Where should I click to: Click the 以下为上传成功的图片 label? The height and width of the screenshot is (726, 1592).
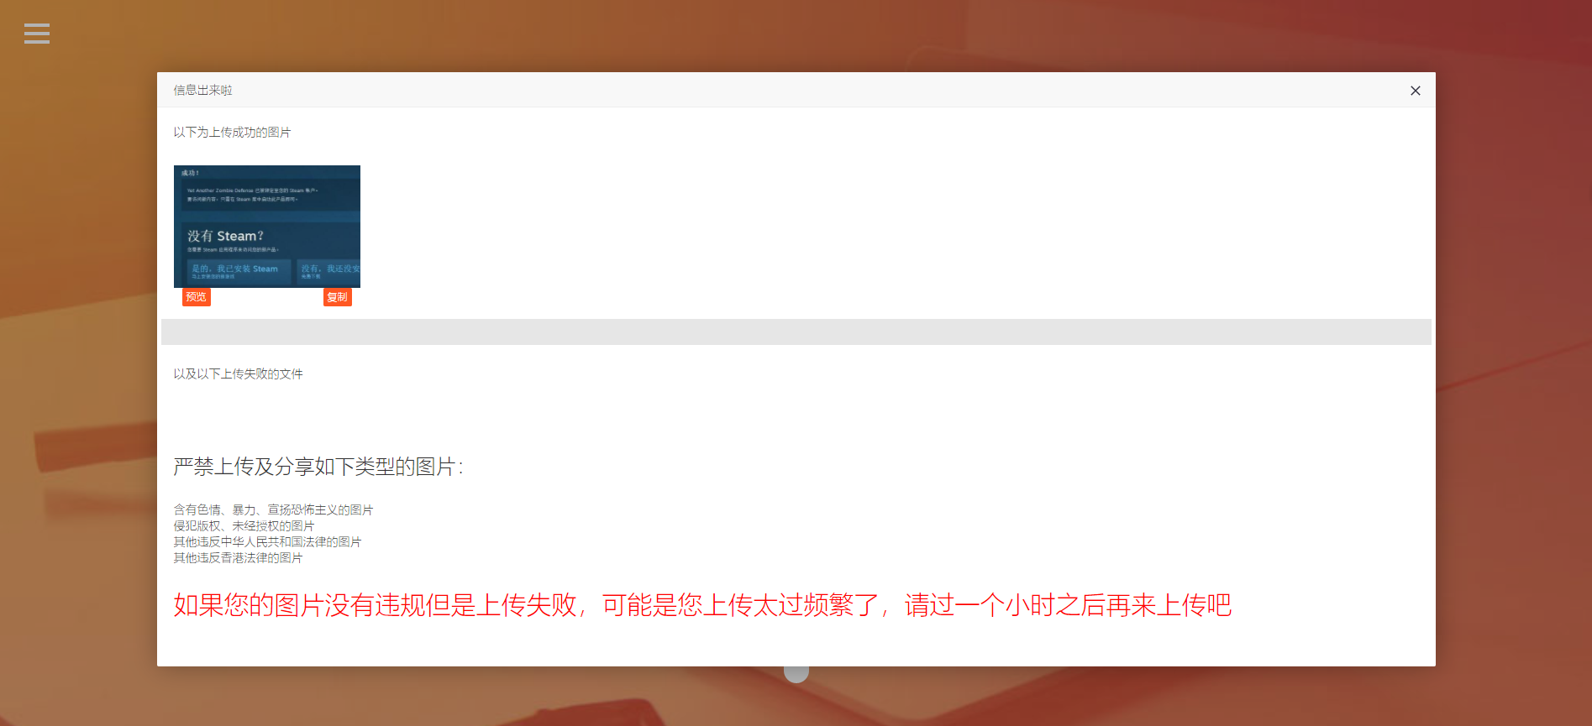coord(233,133)
